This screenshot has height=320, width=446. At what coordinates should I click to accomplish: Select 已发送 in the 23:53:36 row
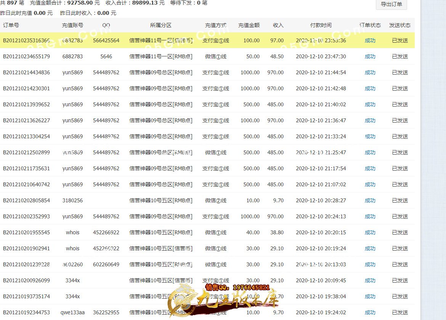[400, 40]
